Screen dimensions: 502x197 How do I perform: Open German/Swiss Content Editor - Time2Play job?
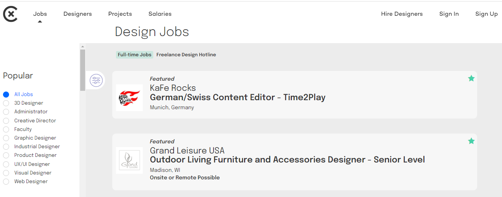tap(238, 98)
